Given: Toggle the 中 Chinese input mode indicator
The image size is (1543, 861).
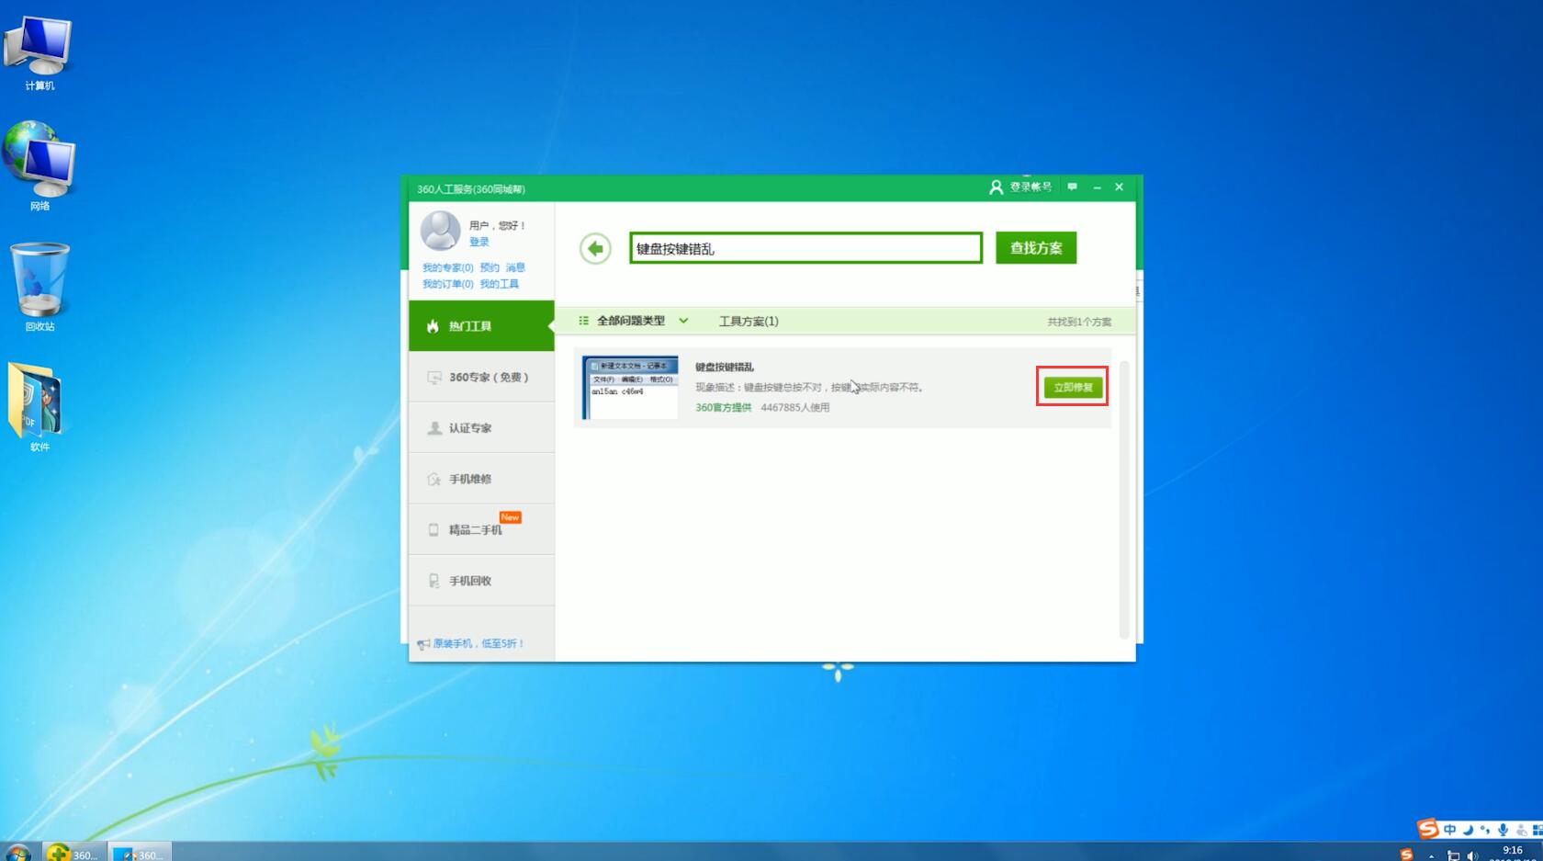Looking at the screenshot, I should tap(1450, 830).
